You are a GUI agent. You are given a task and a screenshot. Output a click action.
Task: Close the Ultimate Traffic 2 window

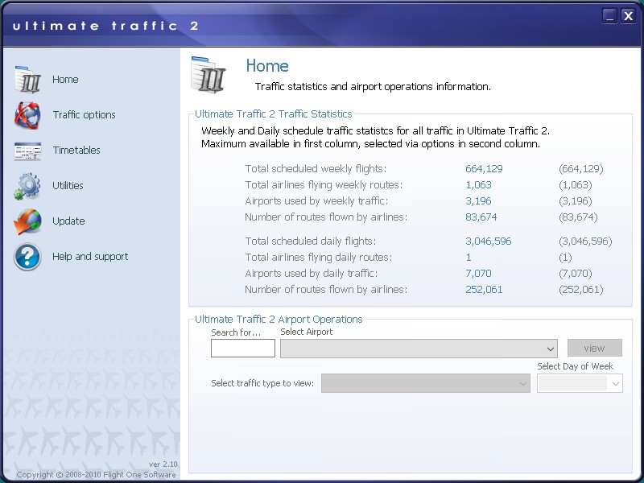629,16
